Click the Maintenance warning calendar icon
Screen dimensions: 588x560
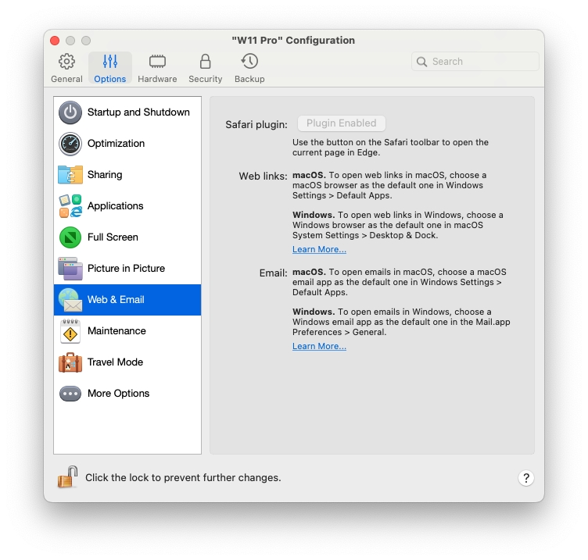tap(70, 331)
